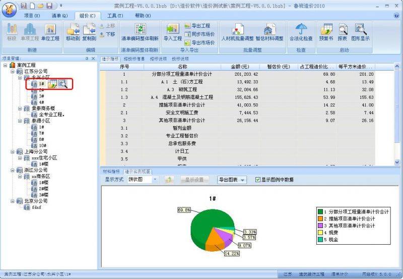Screen dimensions: 403x279
Task: Click budget-book icon beside tree item 1#
Action: pyautogui.click(x=52, y=84)
